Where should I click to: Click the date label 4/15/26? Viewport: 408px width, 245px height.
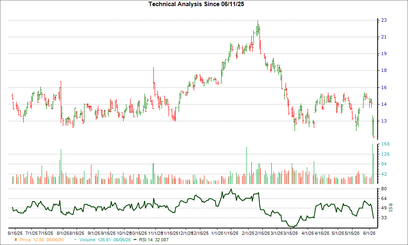(322, 233)
